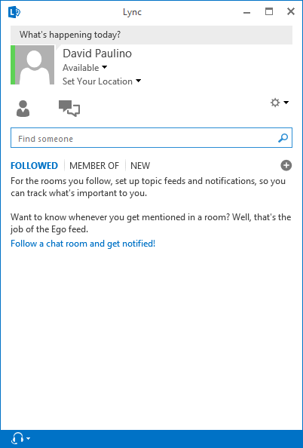Click the What's happening today note field
The width and height of the screenshot is (303, 448).
tap(151, 35)
